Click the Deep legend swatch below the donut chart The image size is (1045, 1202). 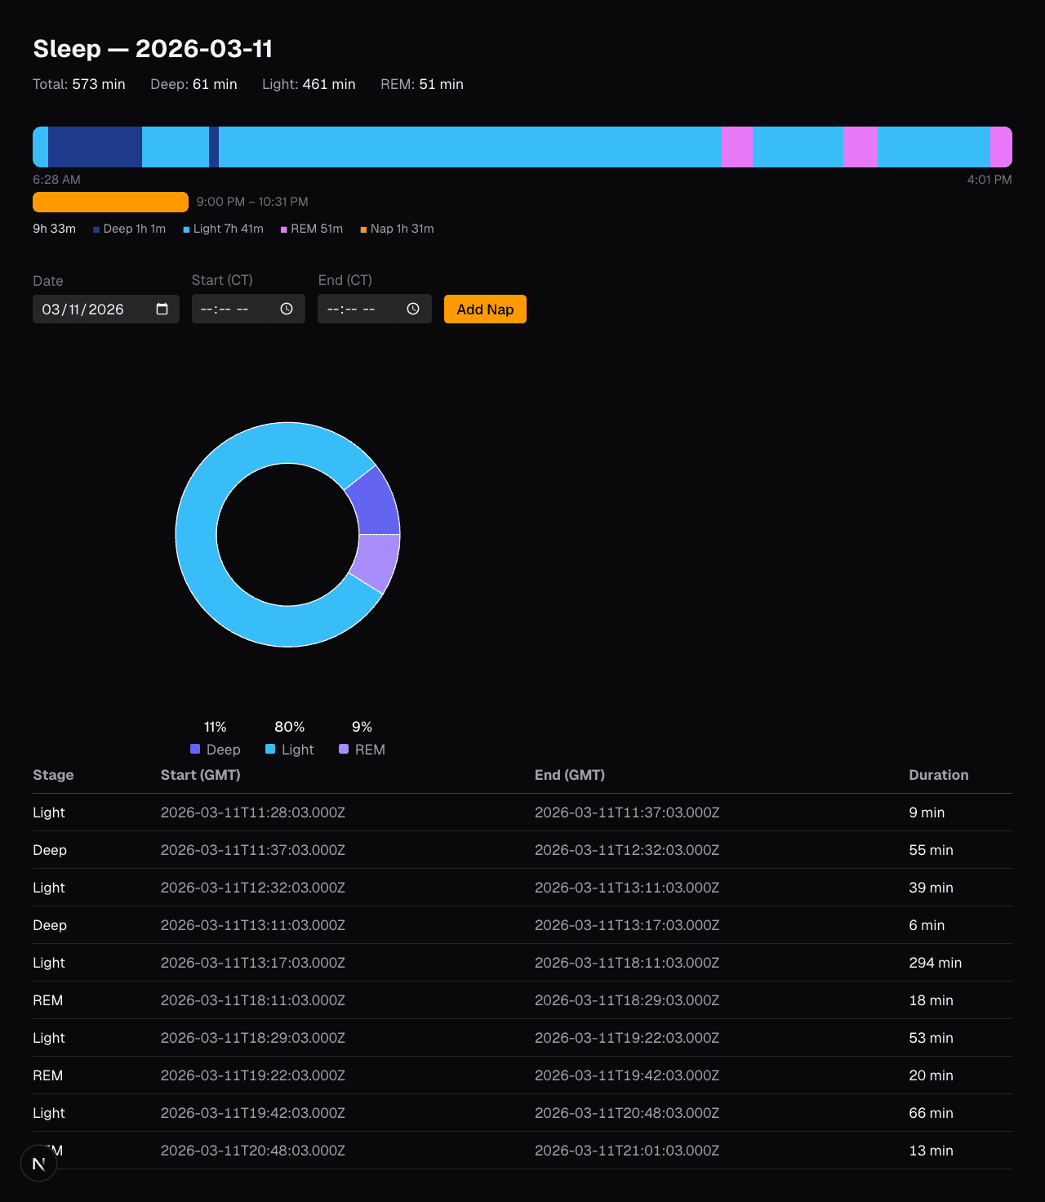194,749
